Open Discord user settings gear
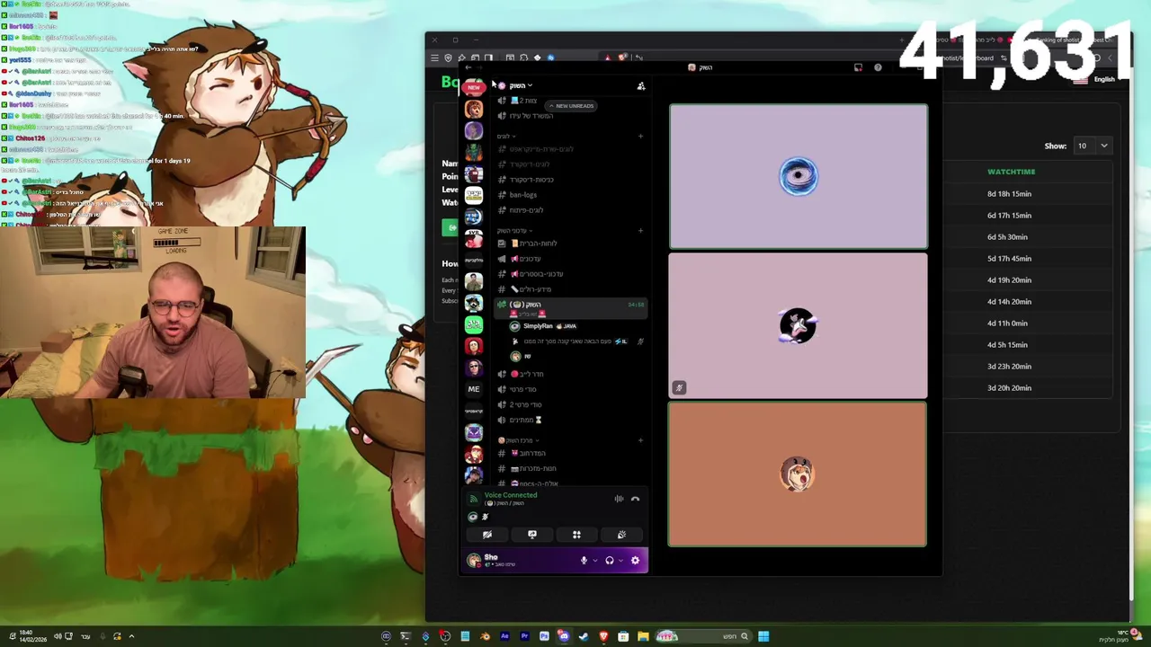Image resolution: width=1151 pixels, height=647 pixels. click(635, 561)
